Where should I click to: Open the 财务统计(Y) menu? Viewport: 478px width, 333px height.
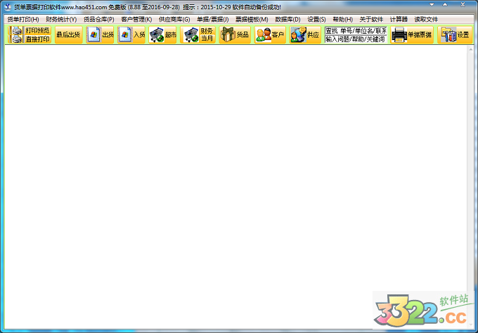tap(61, 19)
